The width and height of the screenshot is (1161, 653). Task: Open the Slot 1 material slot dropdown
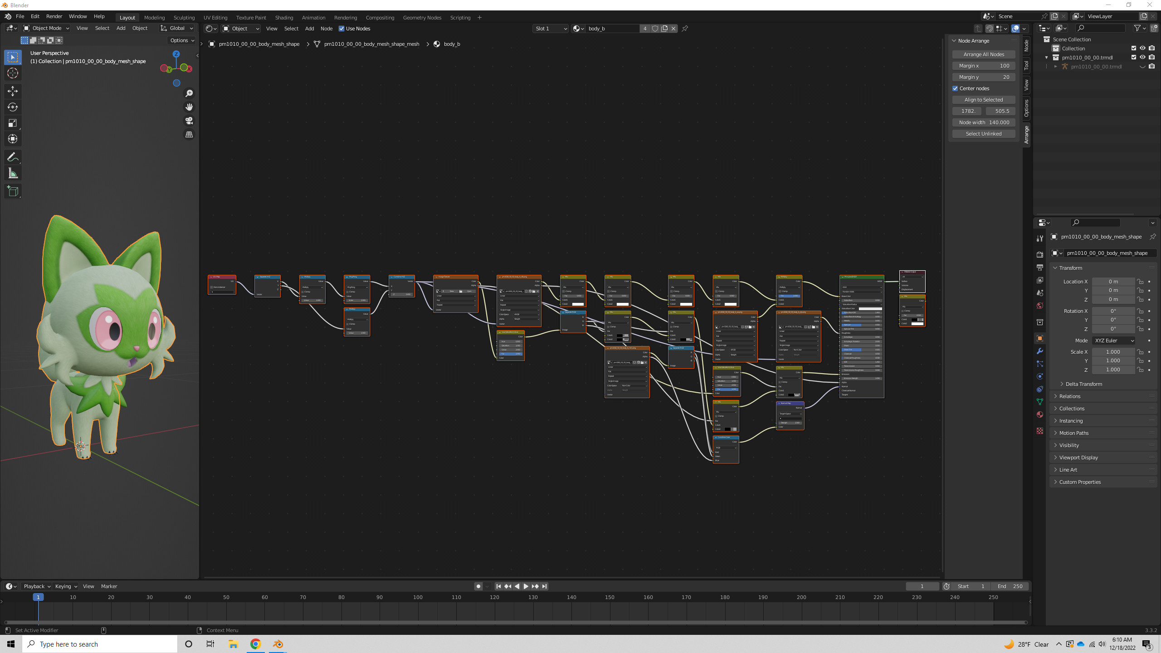click(551, 29)
